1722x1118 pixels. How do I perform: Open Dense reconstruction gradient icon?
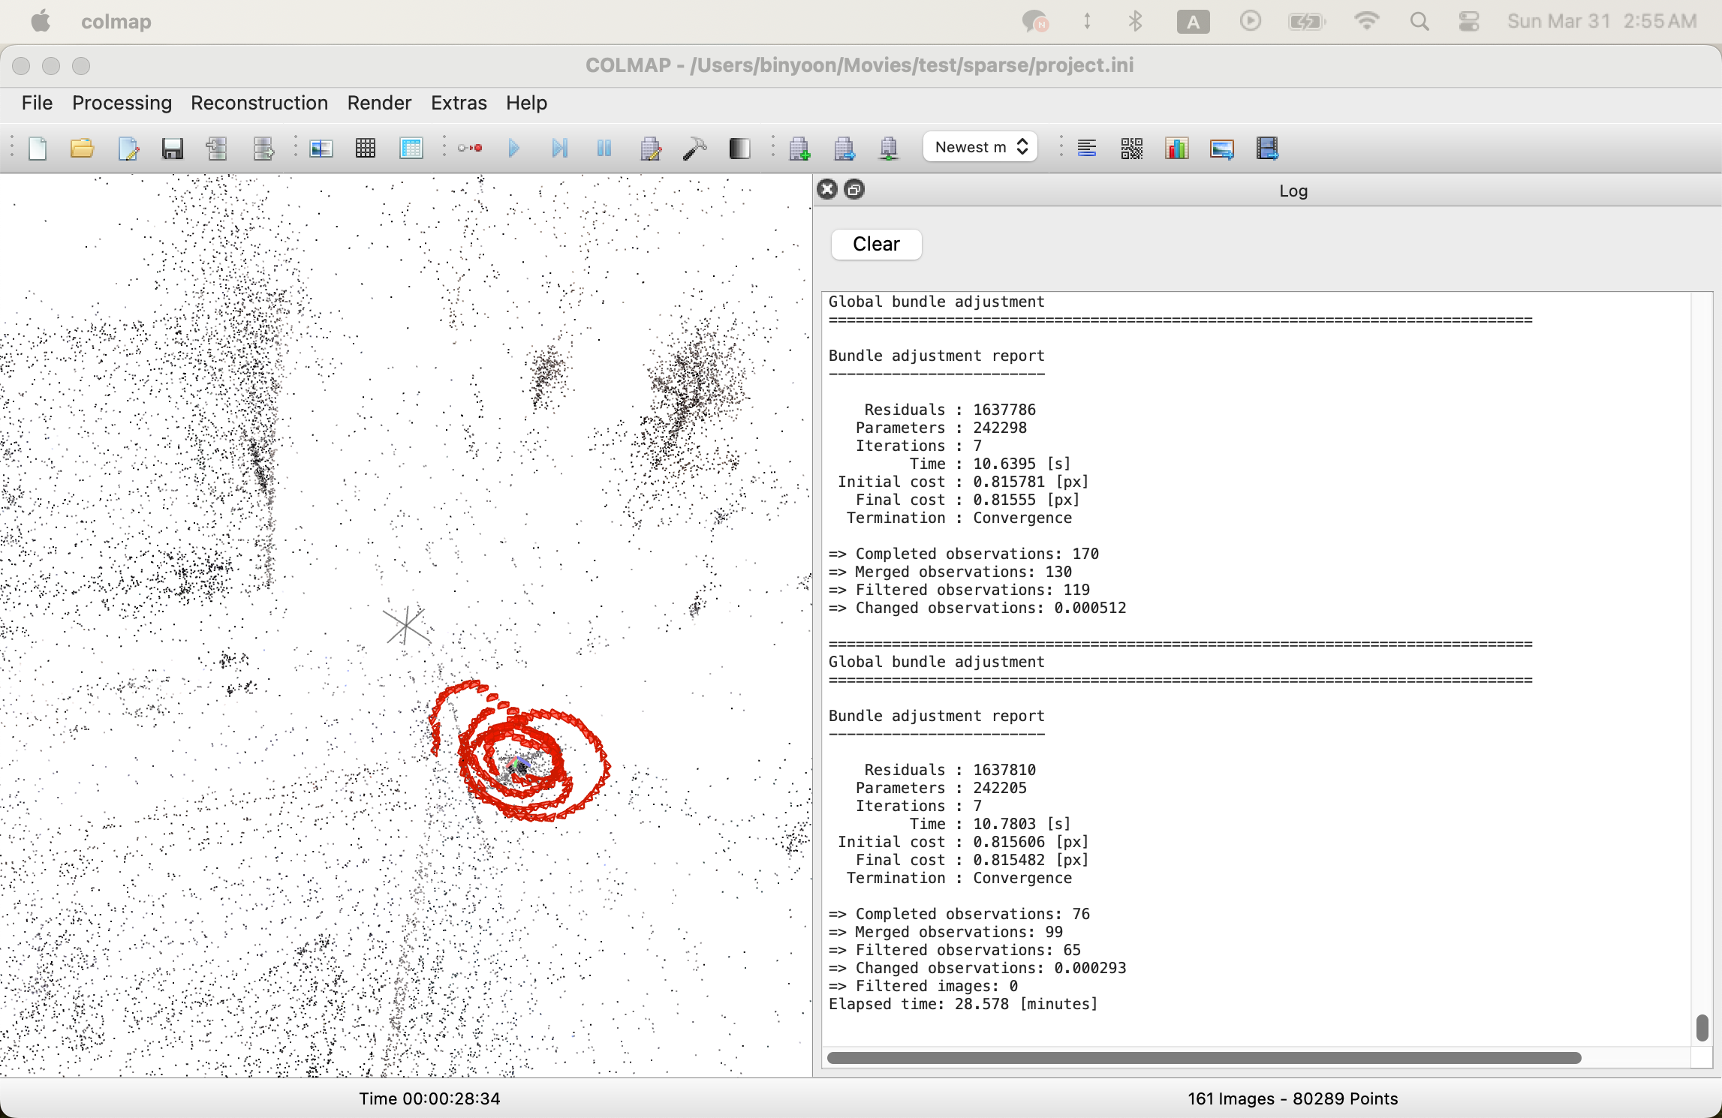739,149
